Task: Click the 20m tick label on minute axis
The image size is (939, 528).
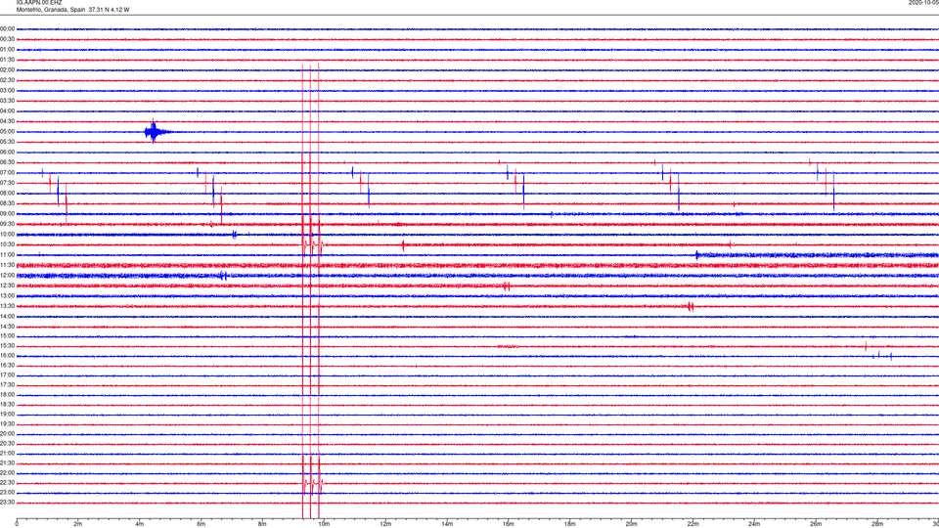Action: point(631,524)
